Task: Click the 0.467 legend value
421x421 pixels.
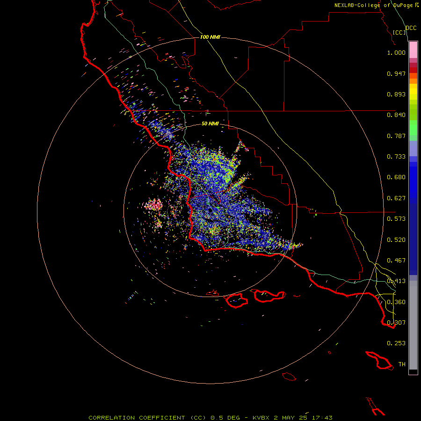Action: tap(396, 261)
